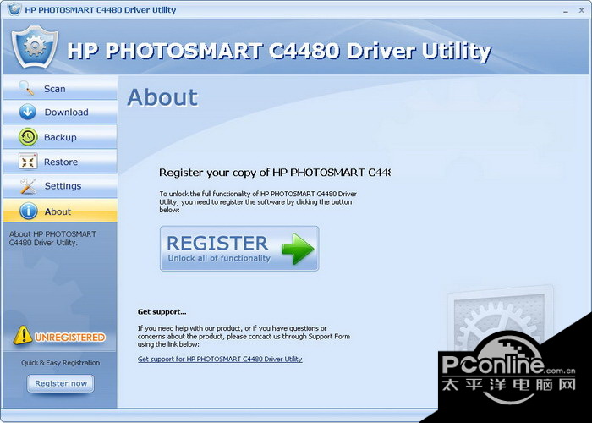Open the Scan section

point(60,88)
